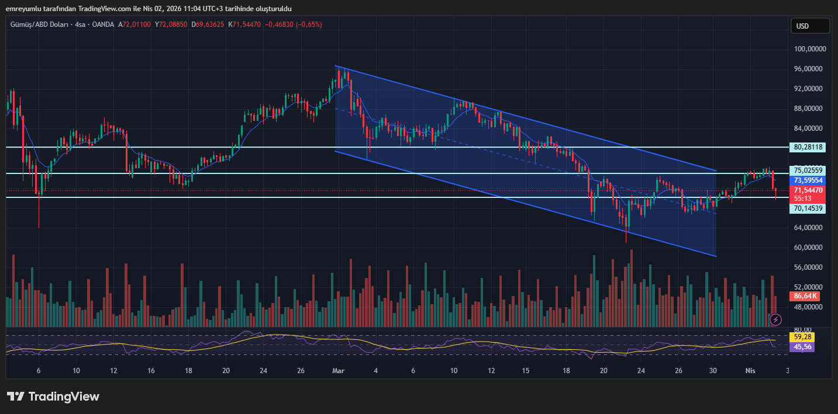The height and width of the screenshot is (414, 838).
Task: Click the blue 73,59554 moving average label
Action: (809, 181)
